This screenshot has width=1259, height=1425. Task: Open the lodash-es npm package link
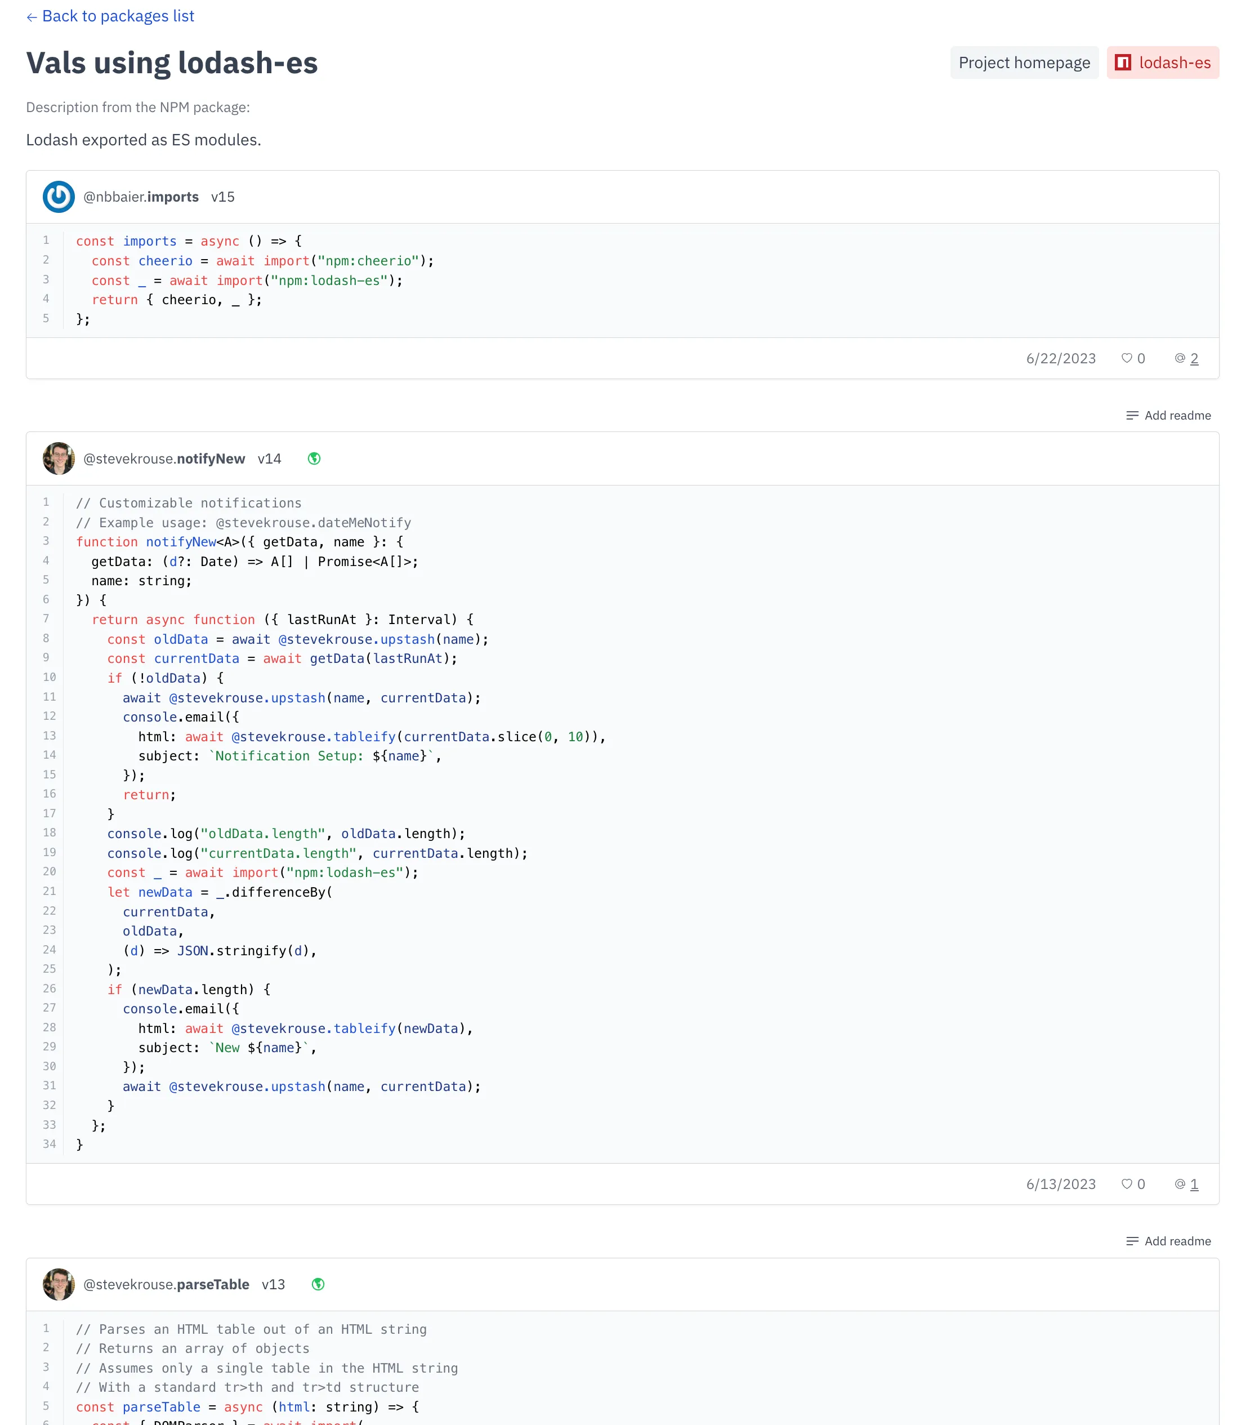click(1162, 63)
